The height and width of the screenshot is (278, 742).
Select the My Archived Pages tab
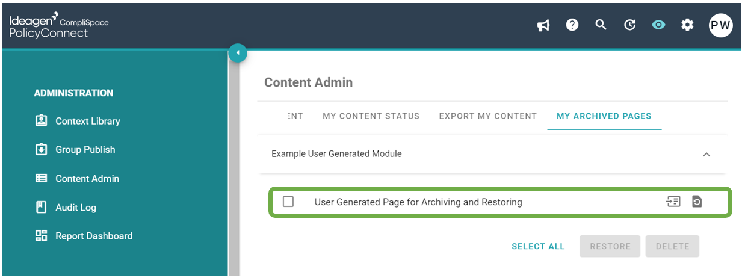tap(604, 116)
